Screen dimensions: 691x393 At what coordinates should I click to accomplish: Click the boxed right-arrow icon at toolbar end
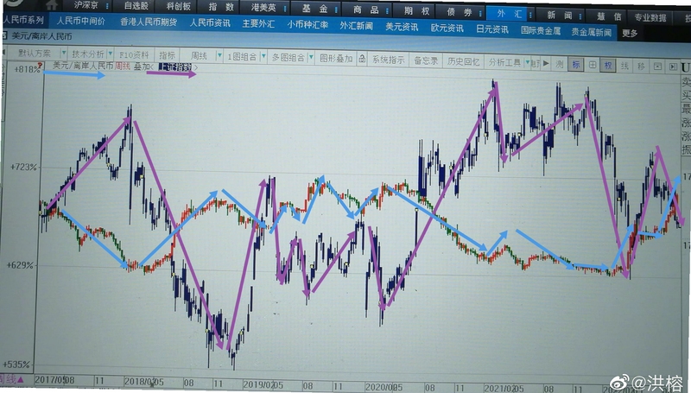click(x=673, y=67)
